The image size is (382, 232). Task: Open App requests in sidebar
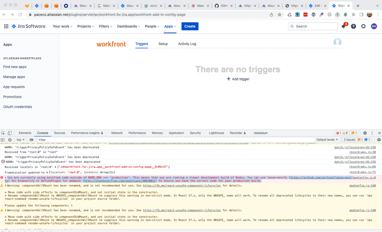point(14,87)
